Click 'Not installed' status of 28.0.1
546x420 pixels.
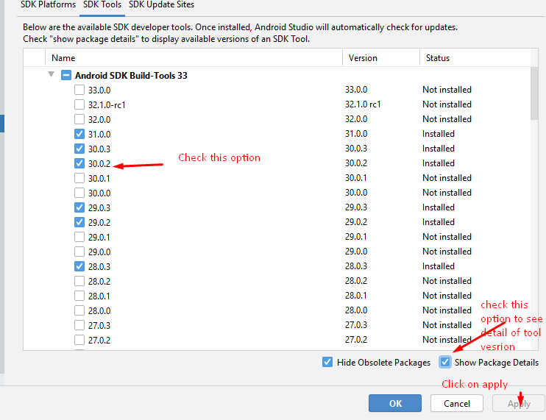tap(447, 296)
